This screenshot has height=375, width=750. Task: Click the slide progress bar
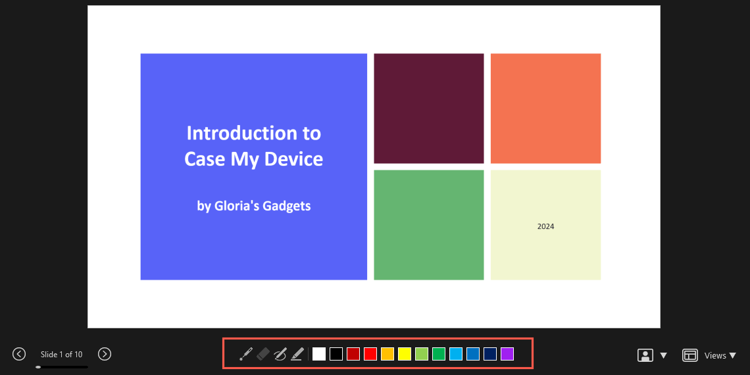pyautogui.click(x=62, y=367)
